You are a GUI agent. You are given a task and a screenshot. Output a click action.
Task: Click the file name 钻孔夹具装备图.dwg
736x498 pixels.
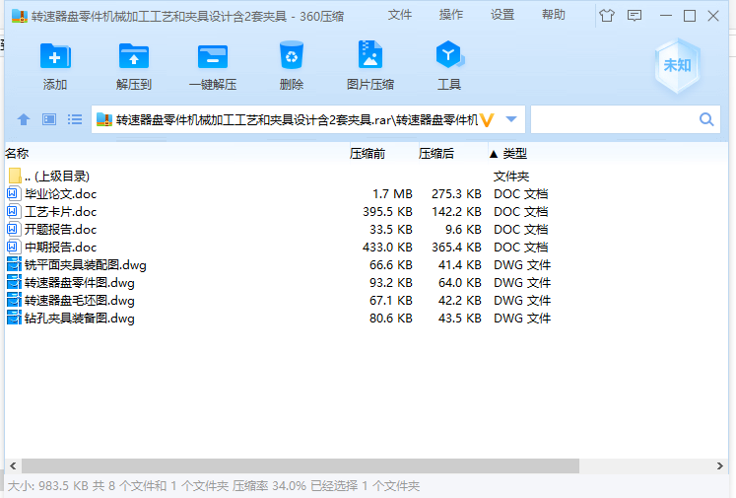(x=80, y=319)
